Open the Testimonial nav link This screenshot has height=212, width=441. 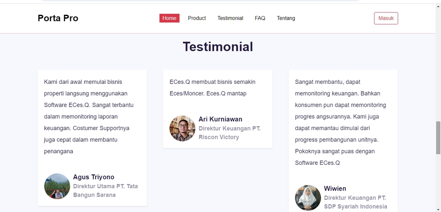pyautogui.click(x=230, y=18)
